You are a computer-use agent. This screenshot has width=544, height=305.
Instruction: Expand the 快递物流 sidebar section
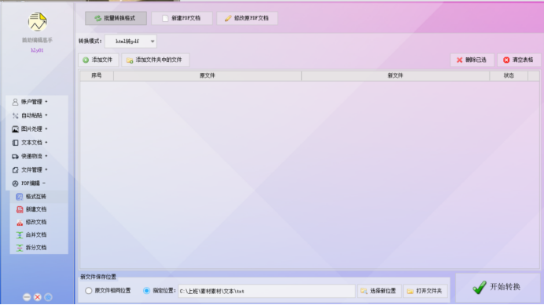coord(37,156)
